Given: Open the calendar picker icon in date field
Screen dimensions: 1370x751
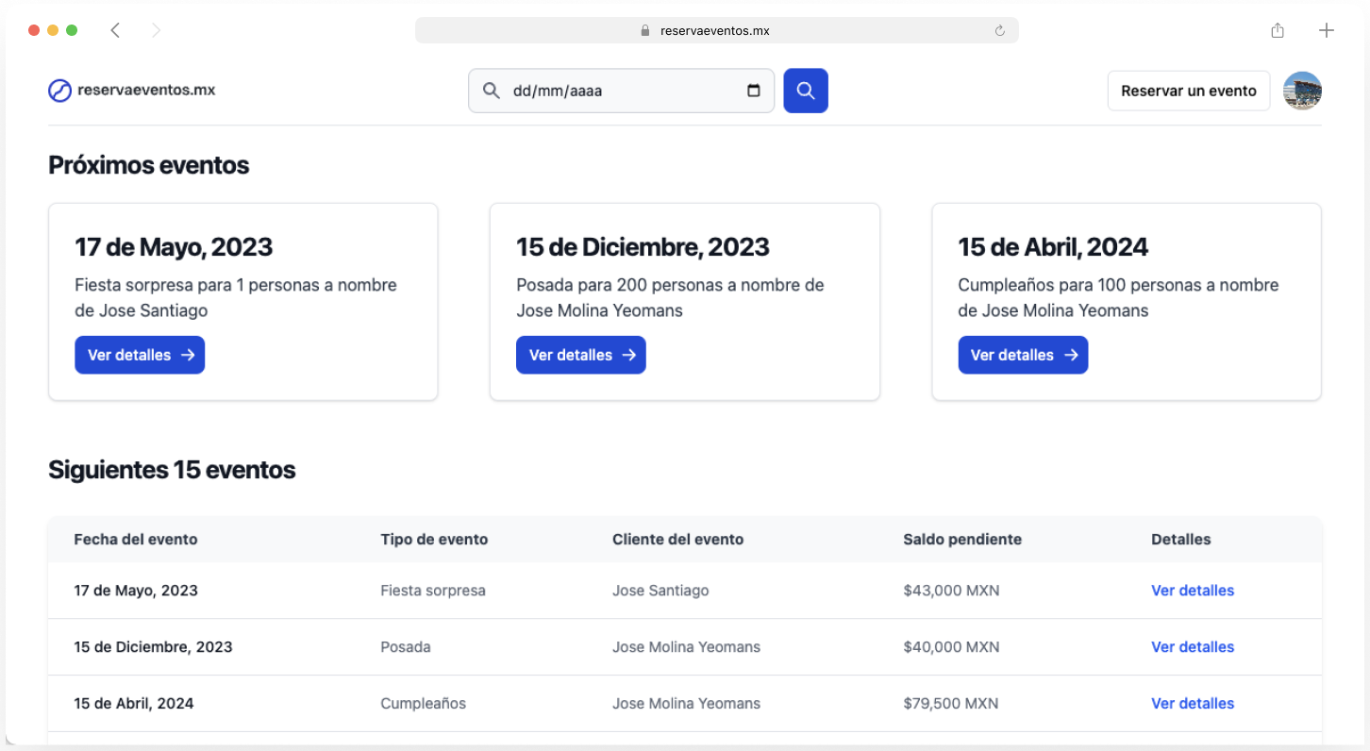Looking at the screenshot, I should pos(753,91).
